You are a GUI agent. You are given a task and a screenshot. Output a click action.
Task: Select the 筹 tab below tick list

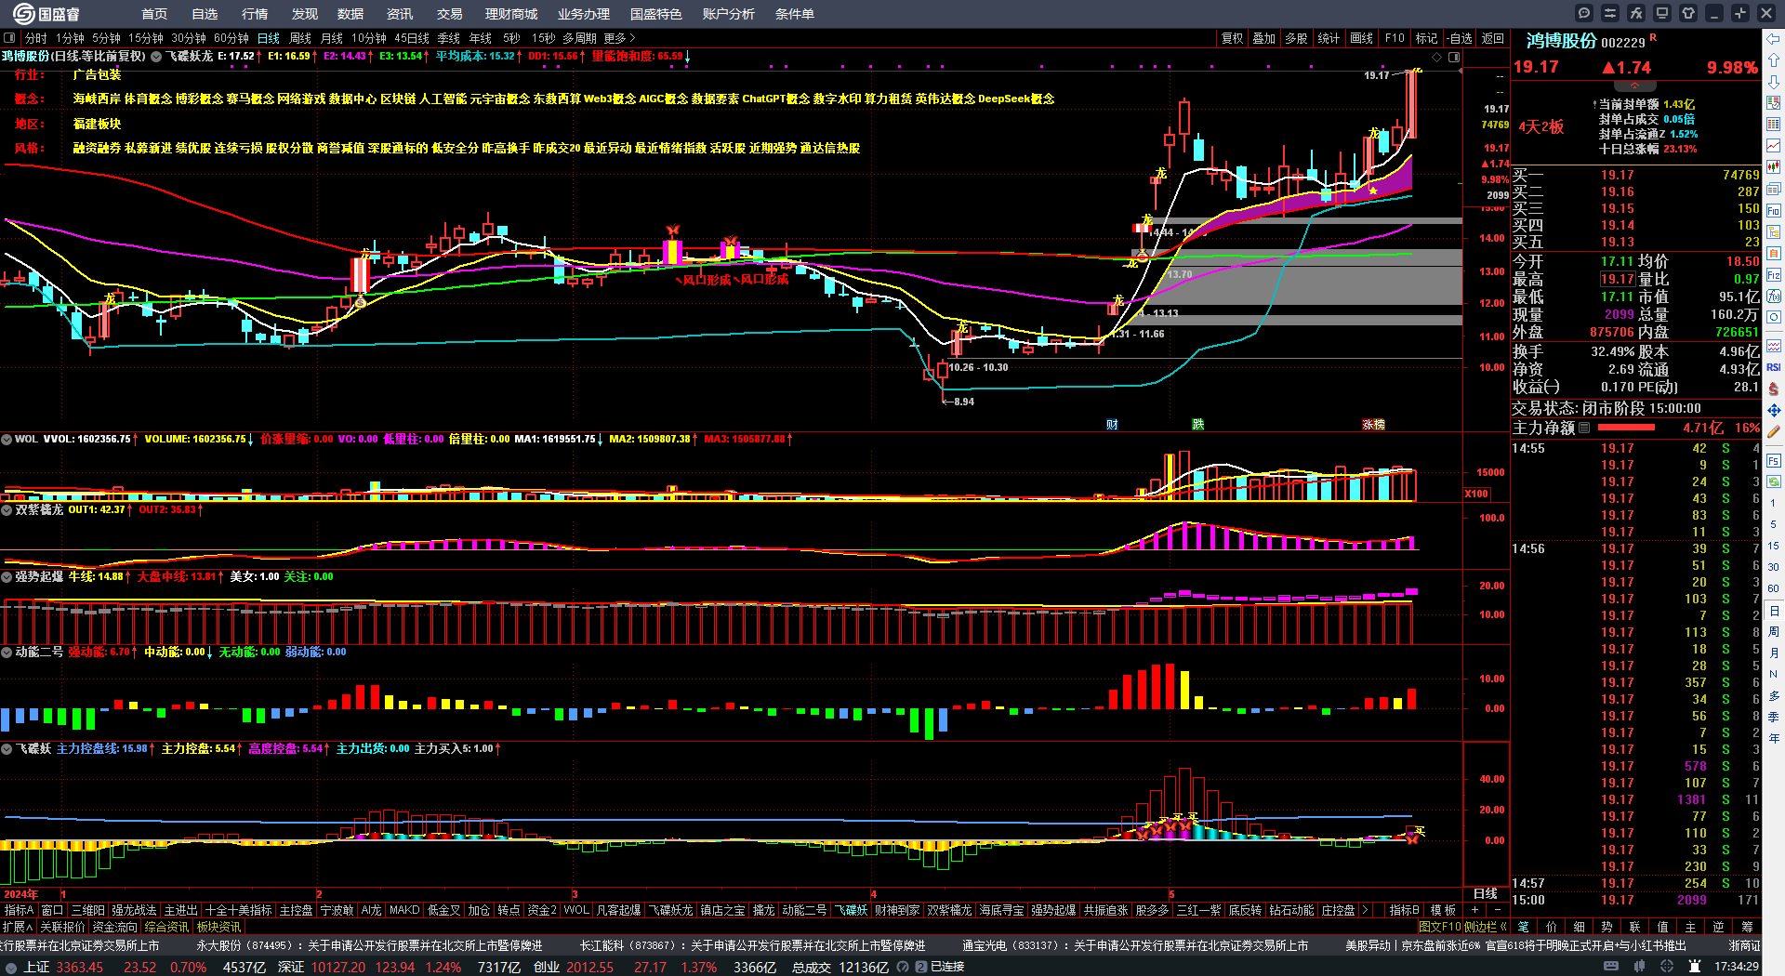click(1747, 927)
